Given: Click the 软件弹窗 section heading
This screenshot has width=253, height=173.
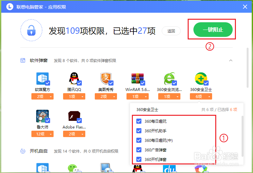Looking at the screenshot, I should [x=39, y=60].
